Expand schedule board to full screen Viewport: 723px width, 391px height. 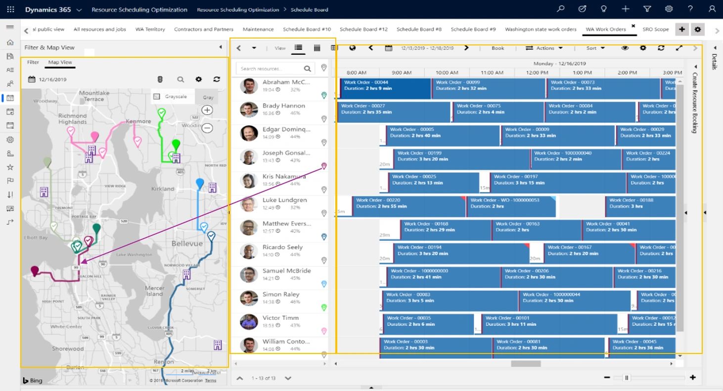(678, 48)
